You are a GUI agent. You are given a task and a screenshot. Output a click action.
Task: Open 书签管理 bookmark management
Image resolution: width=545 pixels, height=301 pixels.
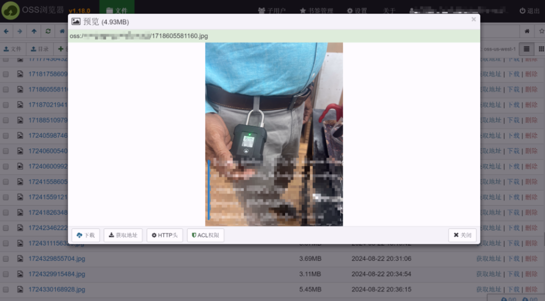(316, 11)
